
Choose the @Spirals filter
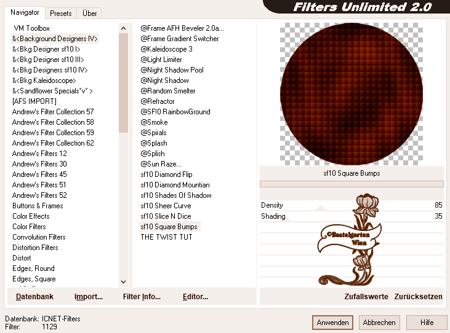[153, 133]
